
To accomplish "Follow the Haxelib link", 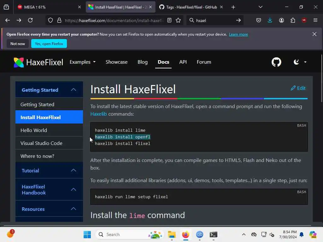I will tap(98, 114).
